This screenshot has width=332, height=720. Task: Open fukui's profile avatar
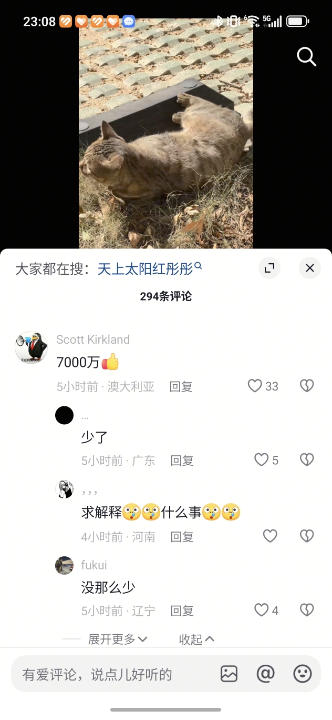click(64, 566)
